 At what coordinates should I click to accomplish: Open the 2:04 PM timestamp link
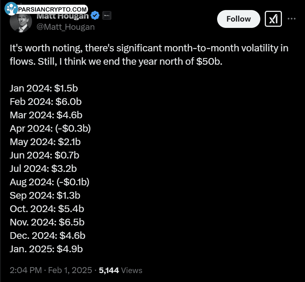click(x=26, y=270)
